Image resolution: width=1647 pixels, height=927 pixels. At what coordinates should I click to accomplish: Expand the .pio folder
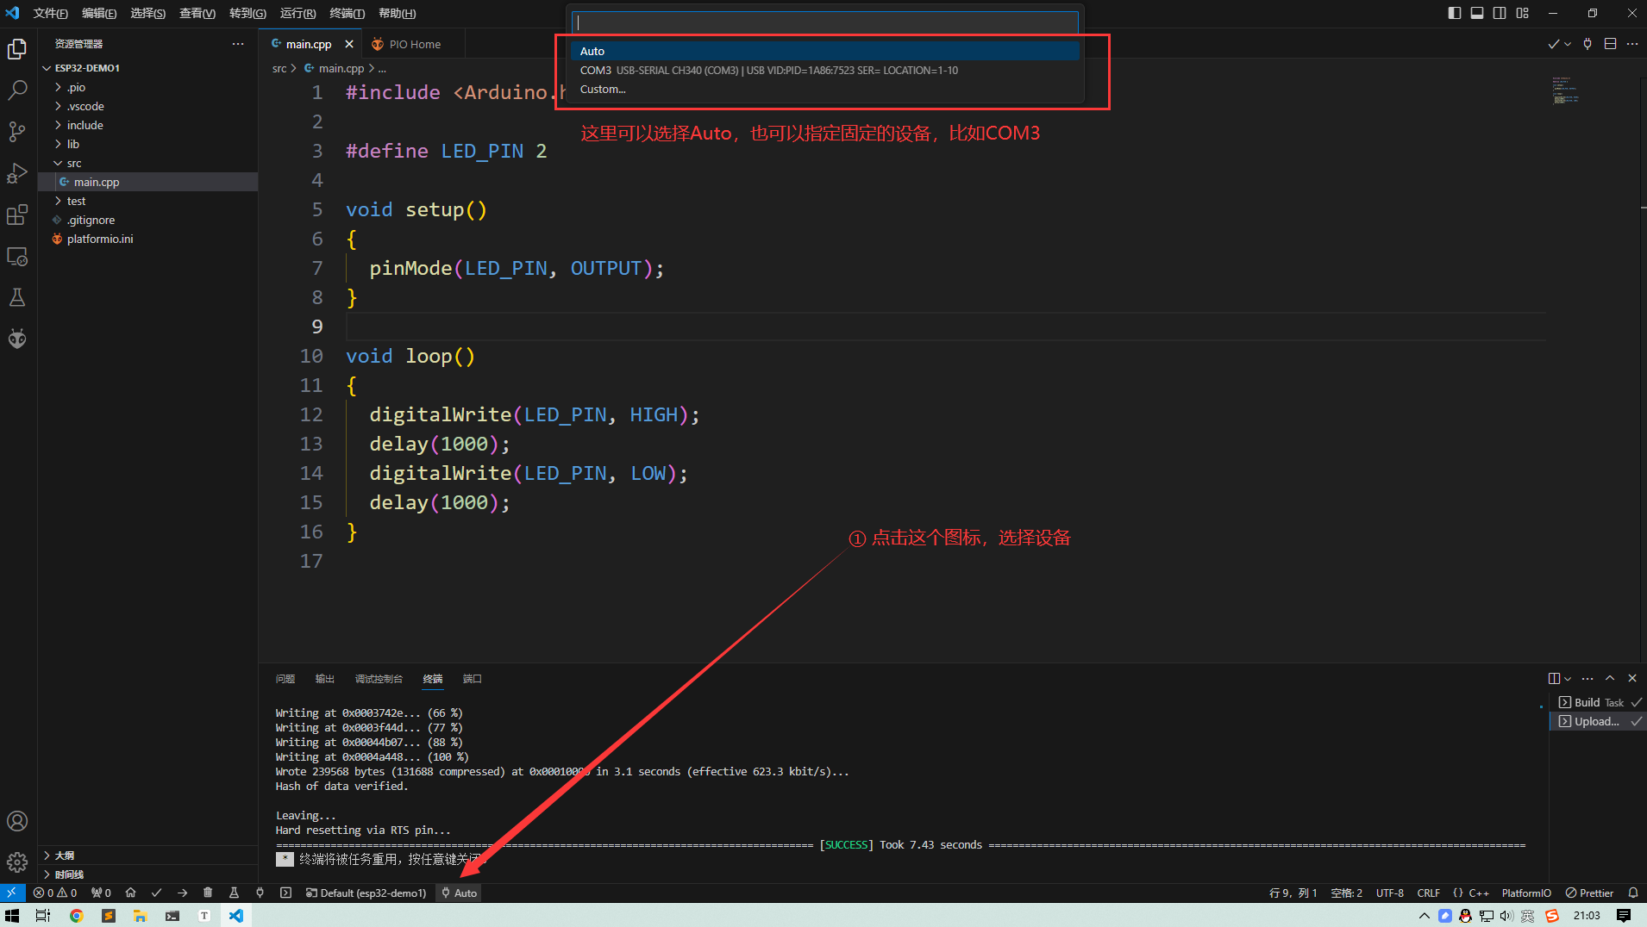148,87
